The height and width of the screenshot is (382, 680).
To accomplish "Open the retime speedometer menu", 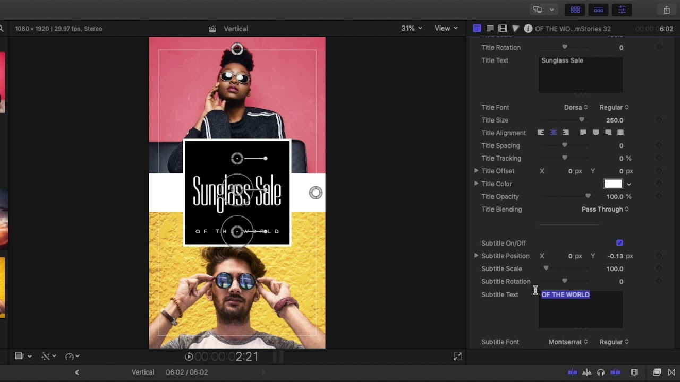I will click(72, 357).
